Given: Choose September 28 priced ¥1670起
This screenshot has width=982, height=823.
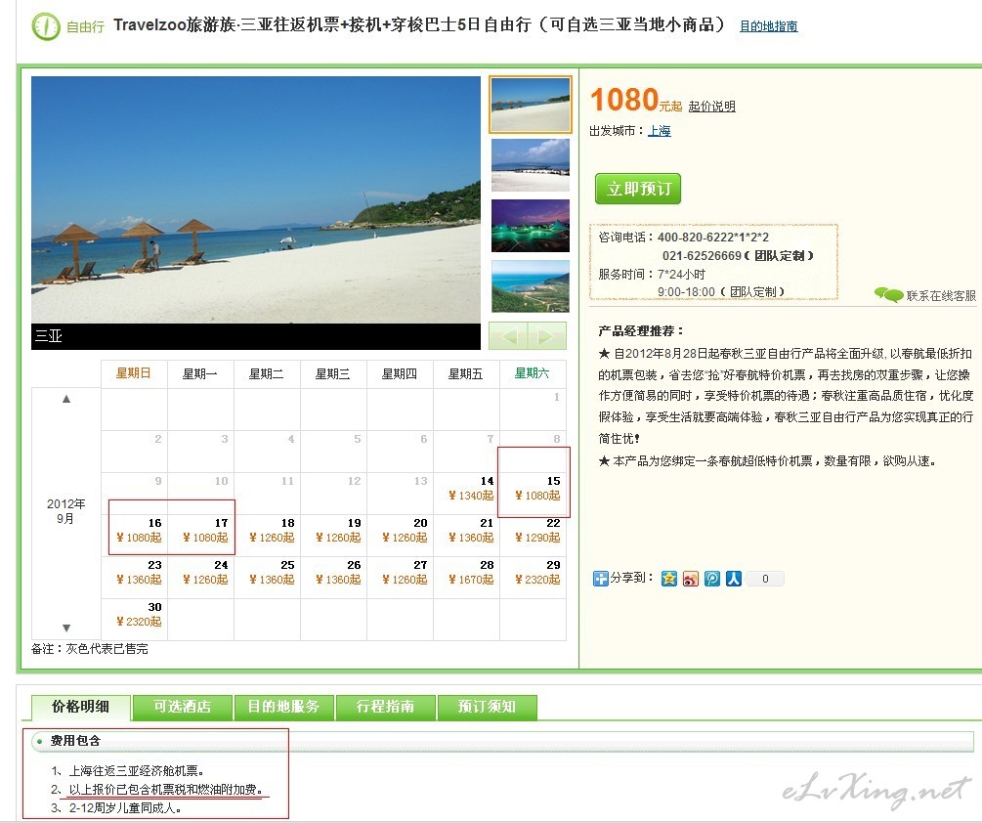Looking at the screenshot, I should pos(467,578).
